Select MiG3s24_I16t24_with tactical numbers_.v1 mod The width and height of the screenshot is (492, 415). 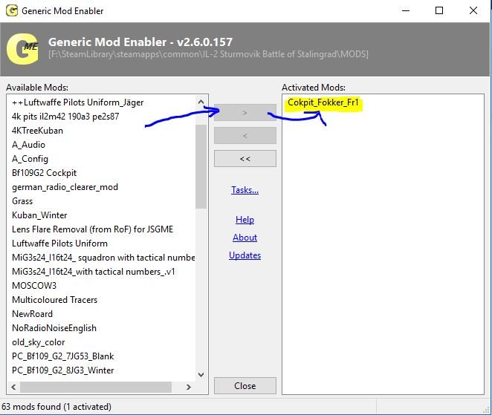tap(94, 272)
